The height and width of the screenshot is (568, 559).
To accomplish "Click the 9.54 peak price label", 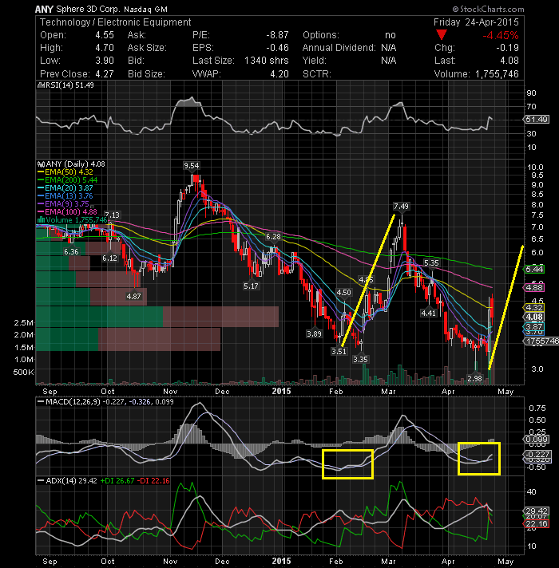I will click(x=192, y=166).
